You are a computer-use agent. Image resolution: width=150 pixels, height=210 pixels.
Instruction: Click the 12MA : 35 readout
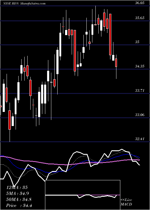click(17, 187)
